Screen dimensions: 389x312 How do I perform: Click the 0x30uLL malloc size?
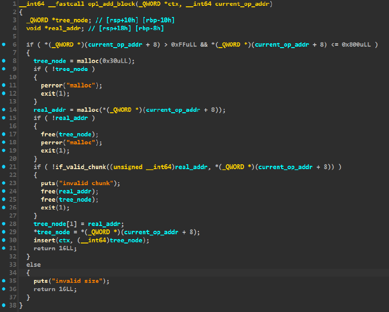115,61
